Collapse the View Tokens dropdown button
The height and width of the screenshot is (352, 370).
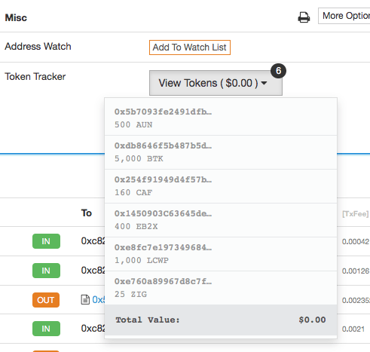coord(216,83)
